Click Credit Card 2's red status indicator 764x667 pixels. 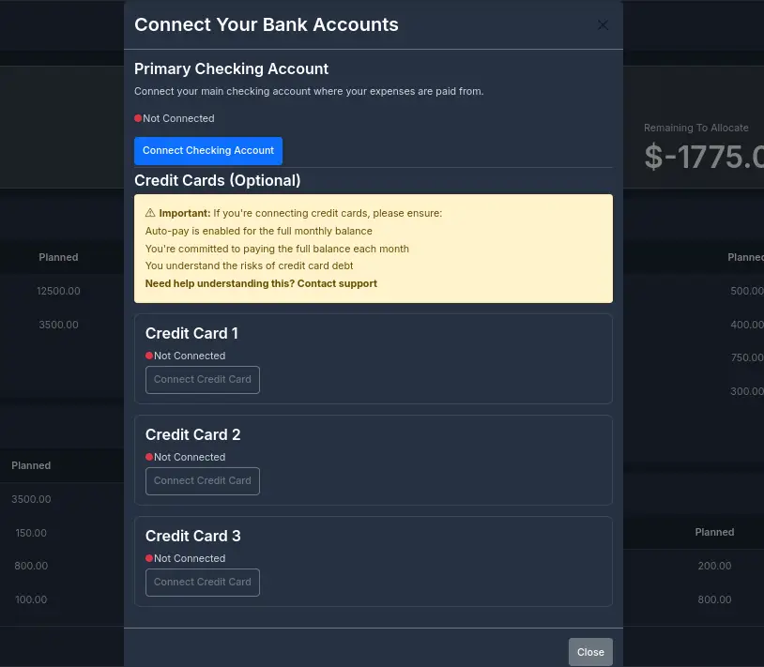pyautogui.click(x=149, y=457)
